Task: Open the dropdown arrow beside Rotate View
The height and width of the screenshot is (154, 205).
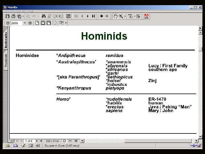Action: pos(66,23)
